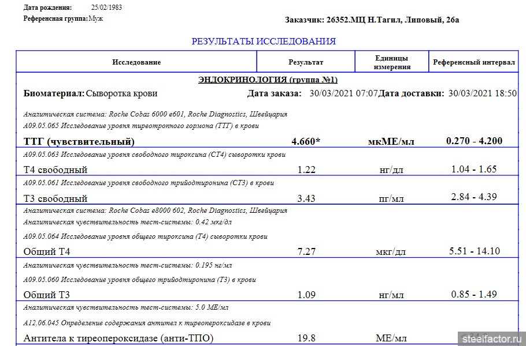This screenshot has width=526, height=346.
Task: Click the 'Т4 свободный' test name
Action: coord(55,170)
